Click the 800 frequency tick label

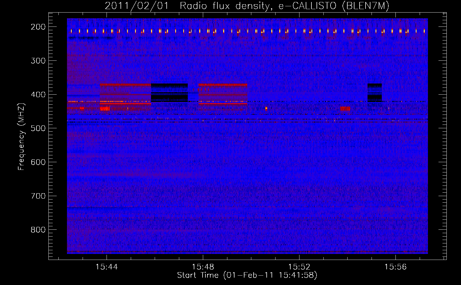[x=38, y=230]
